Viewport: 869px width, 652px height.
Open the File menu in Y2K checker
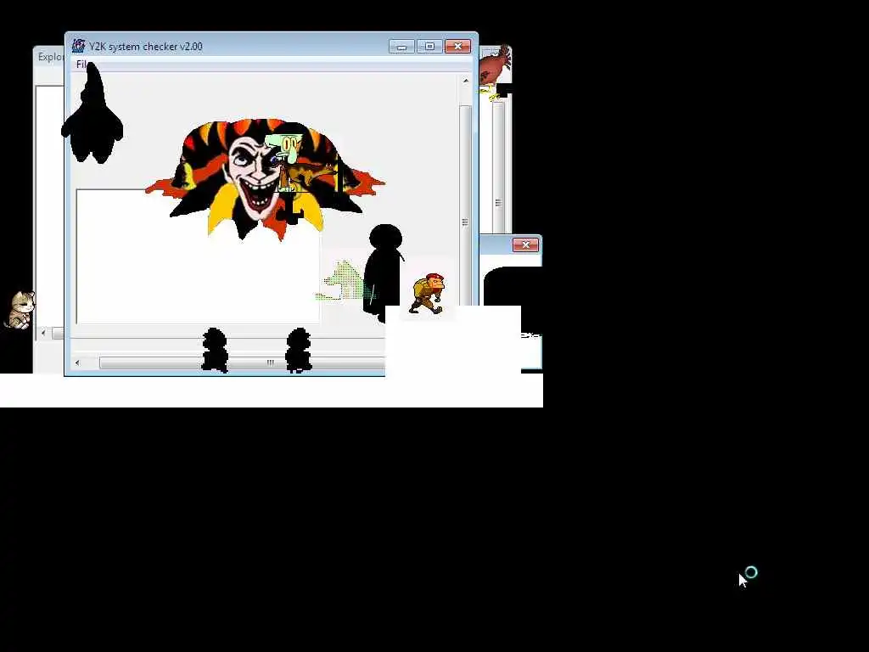tap(81, 65)
